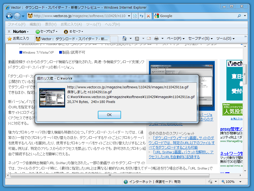Open the ツール(O) command bar menu
Viewport: 254px width, 191px height.
[225, 38]
